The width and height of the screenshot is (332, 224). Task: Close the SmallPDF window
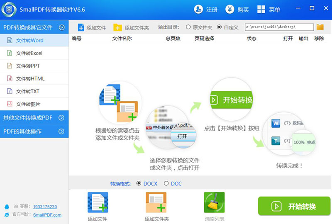(x=326, y=8)
